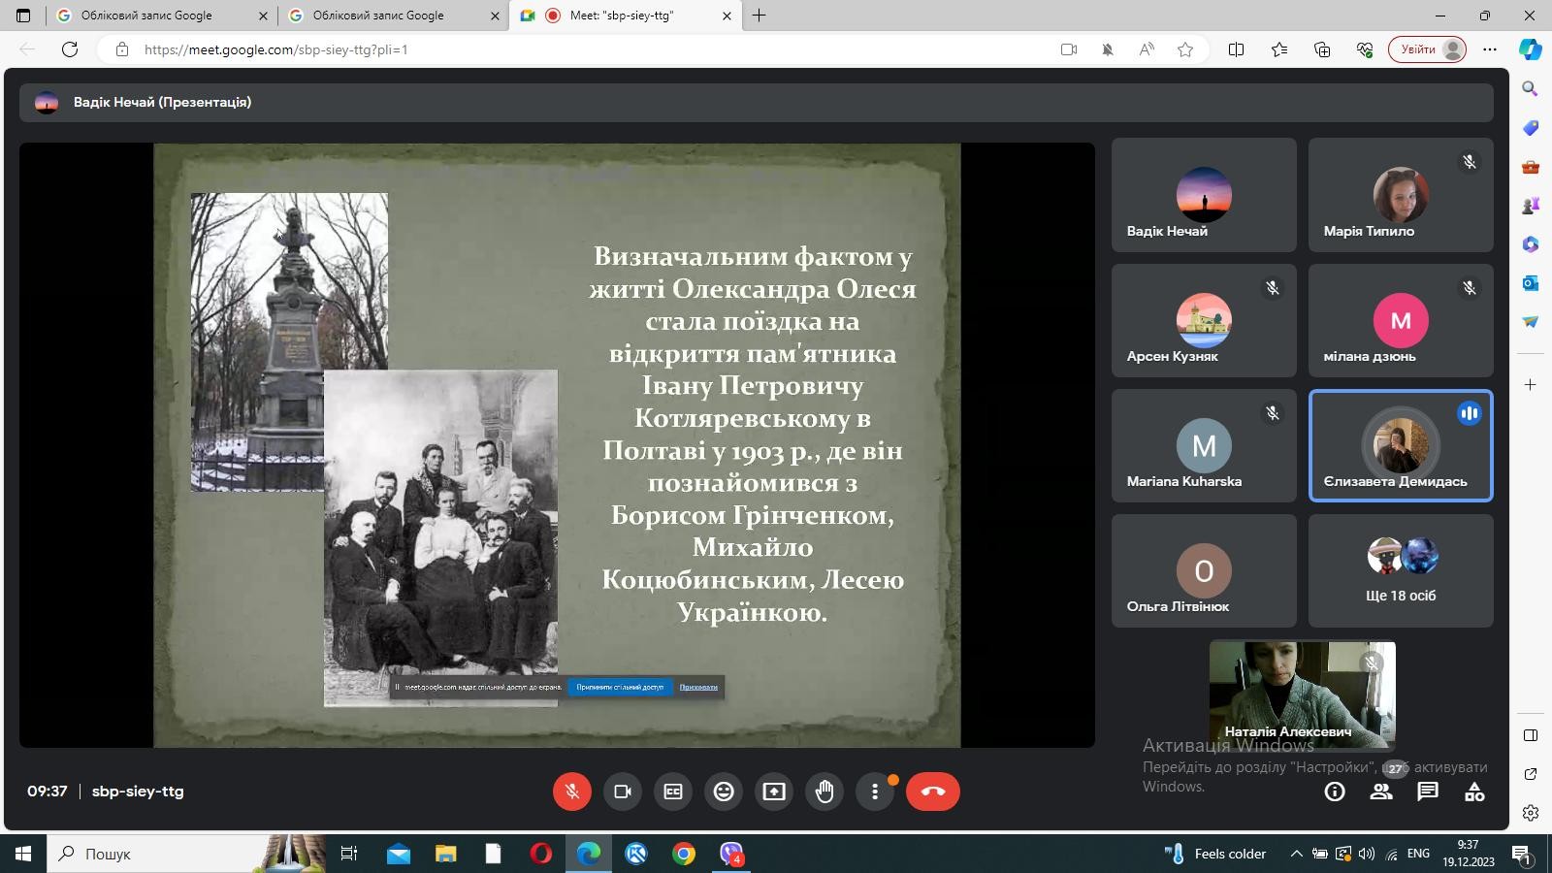Add page to favorites star icon
Screen dimensions: 1552x873
(x=1185, y=49)
